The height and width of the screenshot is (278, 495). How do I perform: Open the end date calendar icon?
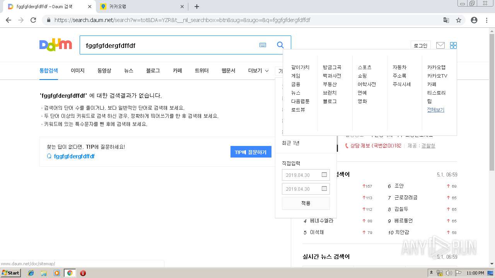click(x=324, y=189)
